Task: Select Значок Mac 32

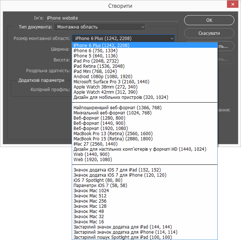Action: (x=145, y=217)
